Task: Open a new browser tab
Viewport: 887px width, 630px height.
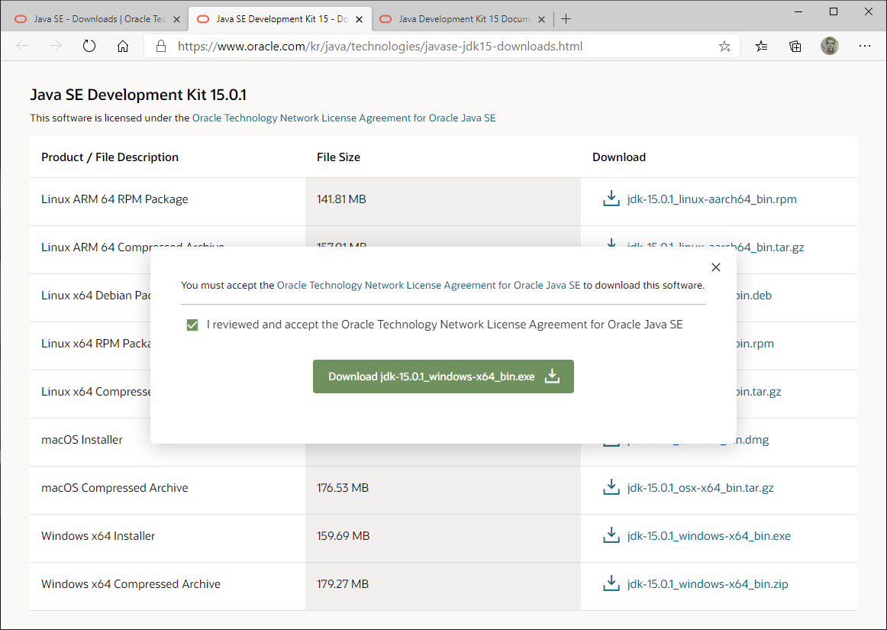Action: 566,18
